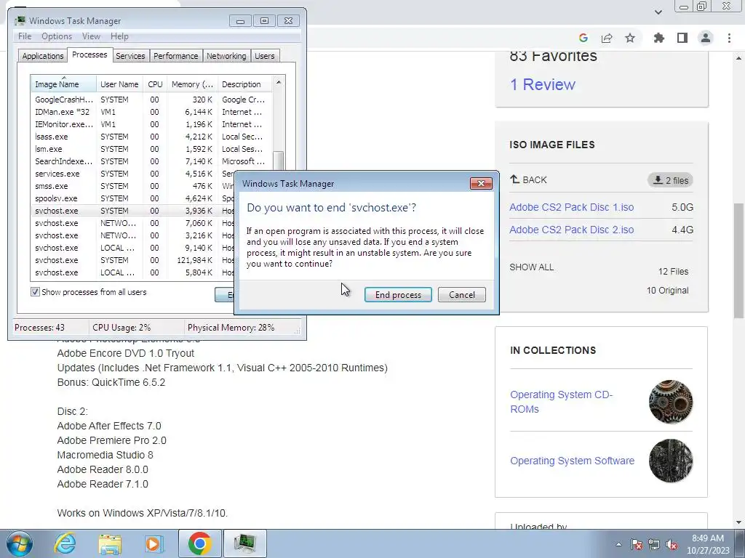Show hidden system tray icons arrow
The height and width of the screenshot is (558, 745).
point(618,544)
